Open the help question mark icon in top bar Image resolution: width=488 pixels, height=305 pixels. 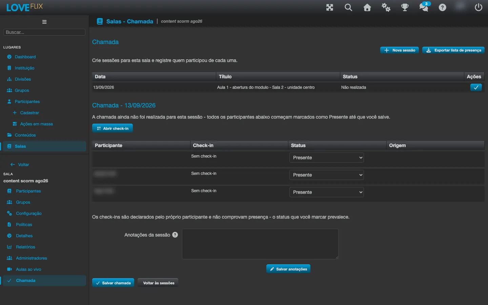(443, 7)
